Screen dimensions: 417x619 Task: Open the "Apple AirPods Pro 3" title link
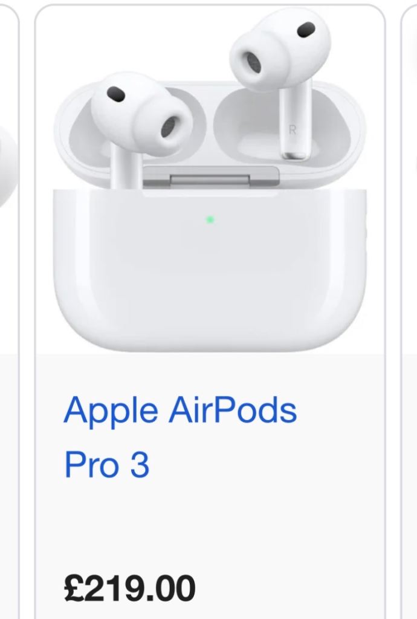[x=180, y=437]
